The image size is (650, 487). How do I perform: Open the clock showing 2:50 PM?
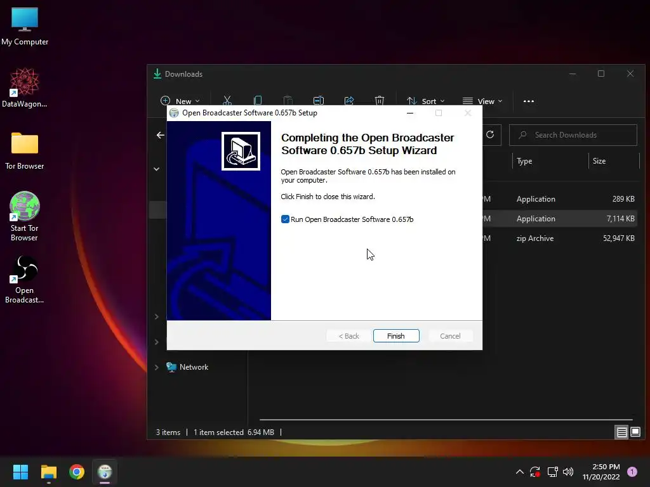click(601, 472)
